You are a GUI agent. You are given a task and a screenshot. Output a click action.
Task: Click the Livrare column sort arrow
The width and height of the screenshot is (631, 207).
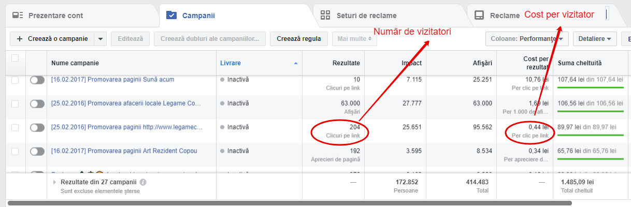pyautogui.click(x=296, y=63)
